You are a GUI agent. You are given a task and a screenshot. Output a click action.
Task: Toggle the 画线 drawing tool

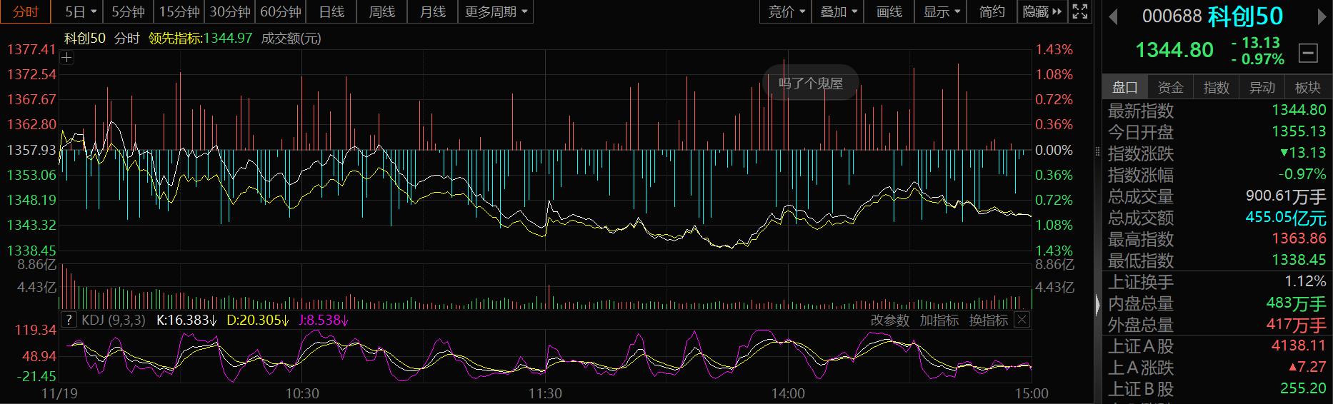click(x=889, y=11)
